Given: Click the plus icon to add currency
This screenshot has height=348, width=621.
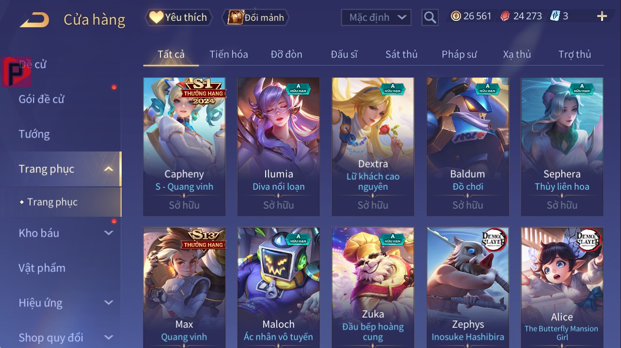Looking at the screenshot, I should 602,16.
